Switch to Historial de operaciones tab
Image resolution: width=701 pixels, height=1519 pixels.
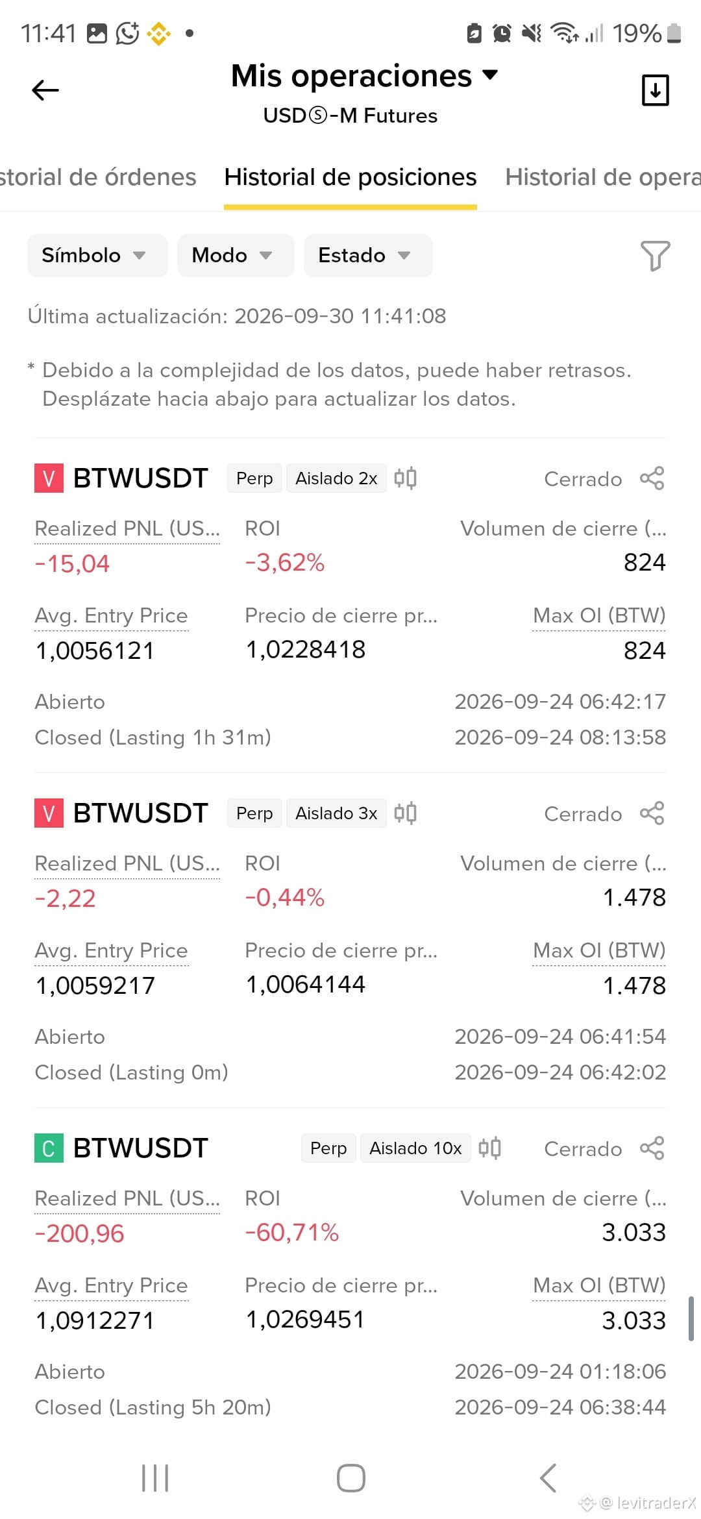[603, 177]
